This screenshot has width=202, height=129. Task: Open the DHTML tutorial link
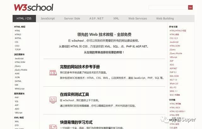(18, 81)
